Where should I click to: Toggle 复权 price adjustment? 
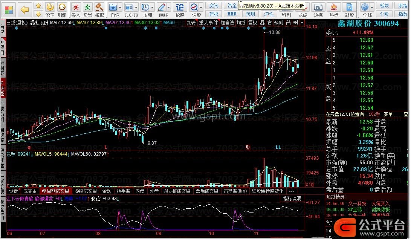252,23
